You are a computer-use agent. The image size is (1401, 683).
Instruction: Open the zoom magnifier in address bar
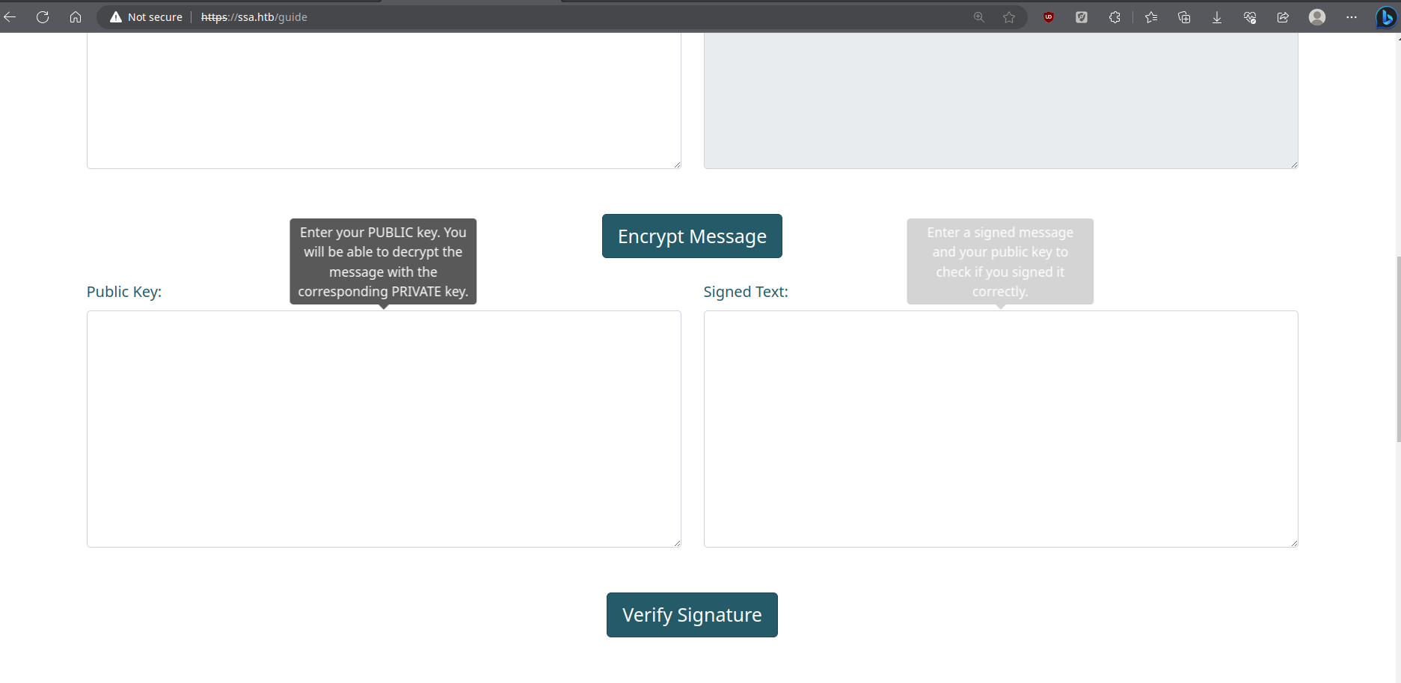(979, 17)
